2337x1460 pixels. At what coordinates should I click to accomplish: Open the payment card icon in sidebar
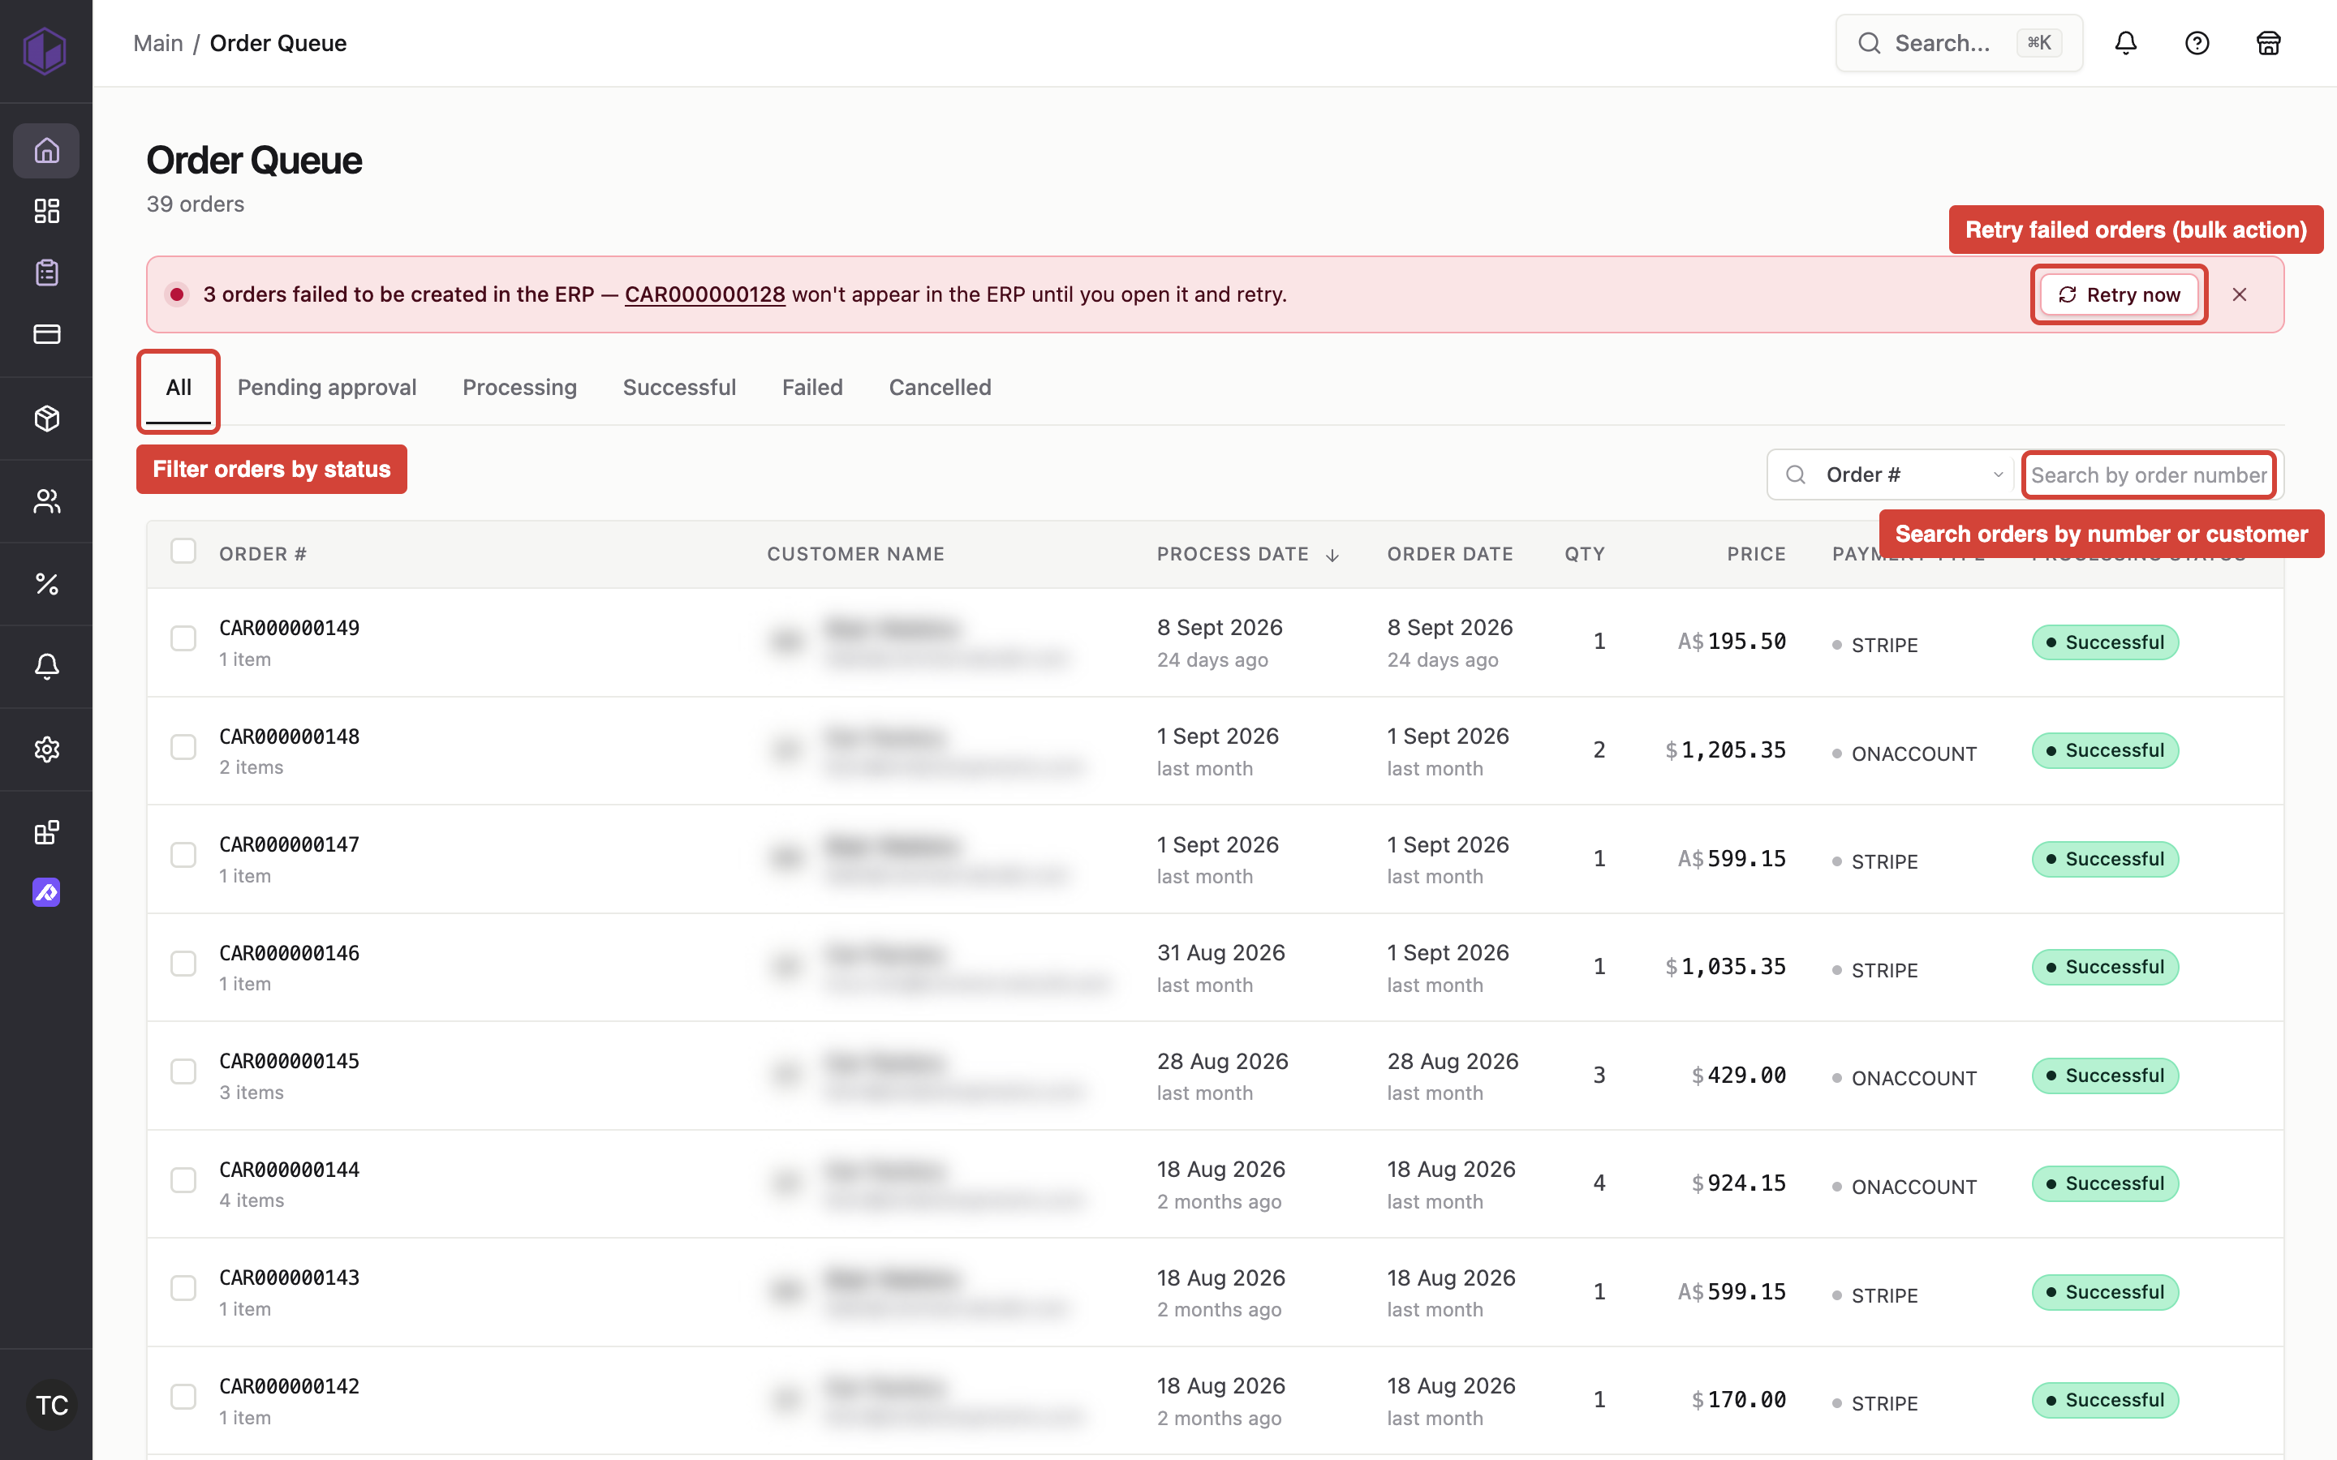[x=46, y=334]
